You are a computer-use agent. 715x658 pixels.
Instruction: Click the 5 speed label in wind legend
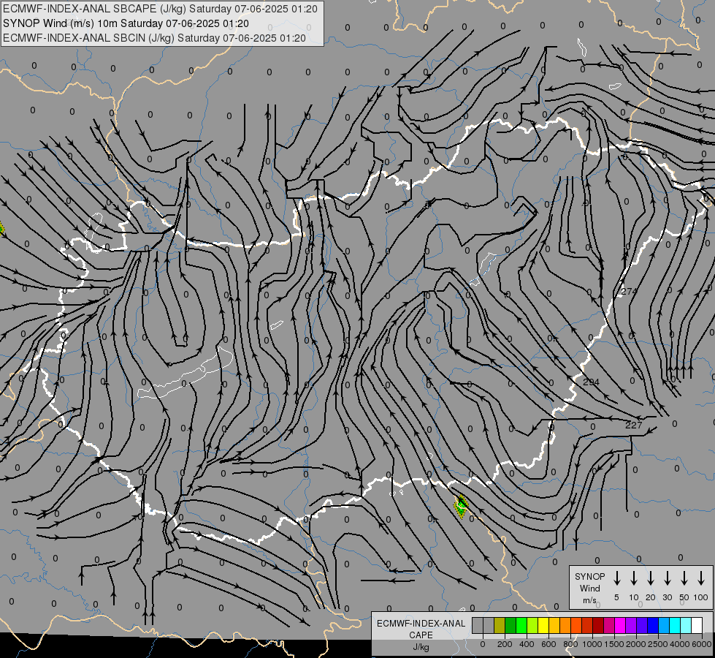[616, 597]
